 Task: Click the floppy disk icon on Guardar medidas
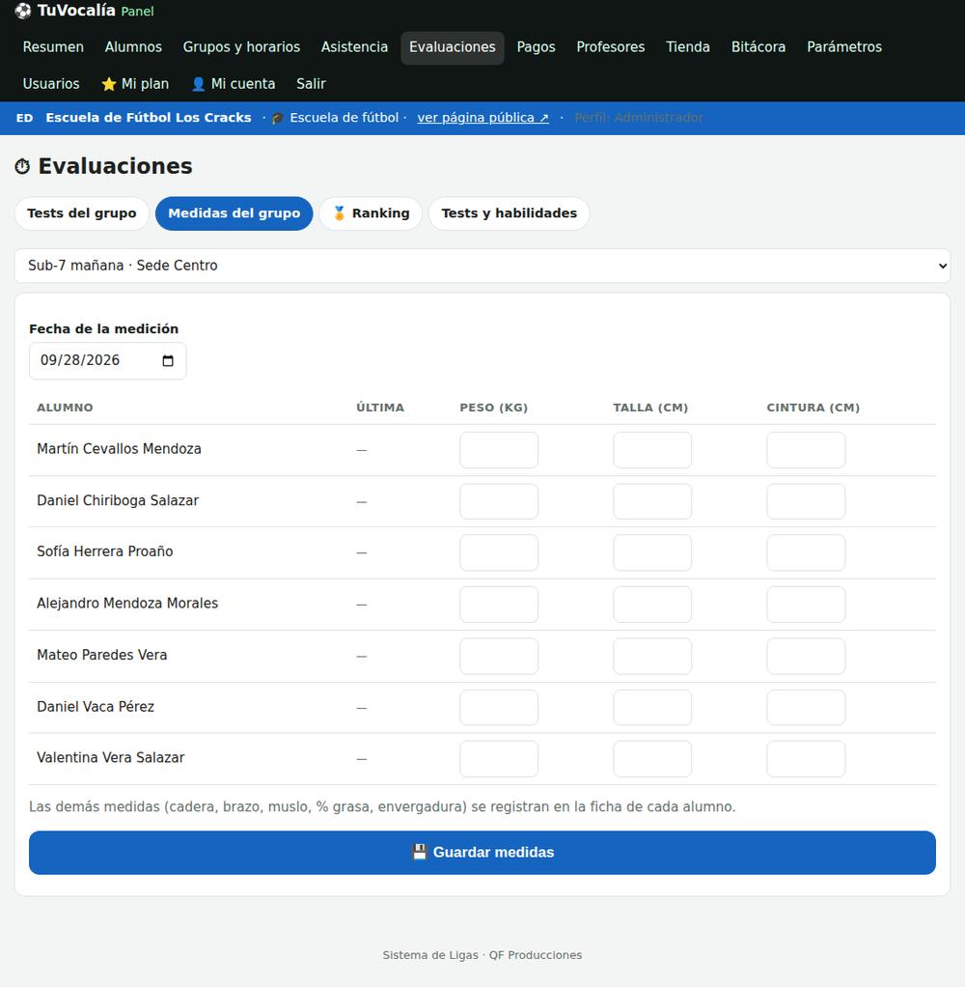pyautogui.click(x=420, y=853)
